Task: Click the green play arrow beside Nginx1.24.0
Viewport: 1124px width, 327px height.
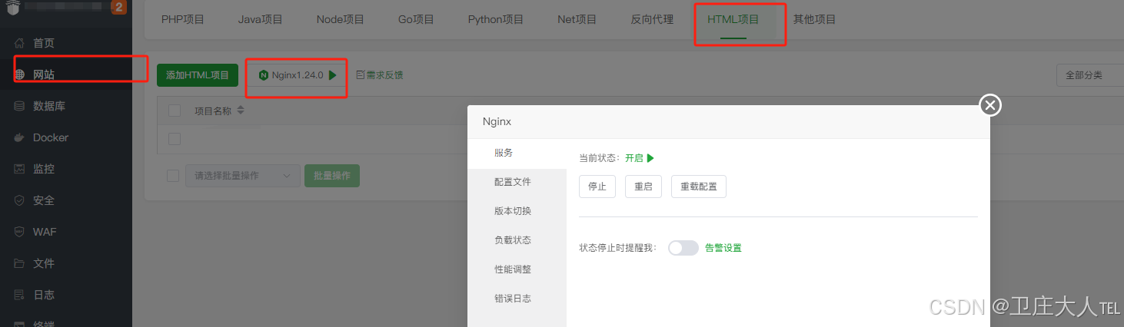Action: (x=332, y=75)
